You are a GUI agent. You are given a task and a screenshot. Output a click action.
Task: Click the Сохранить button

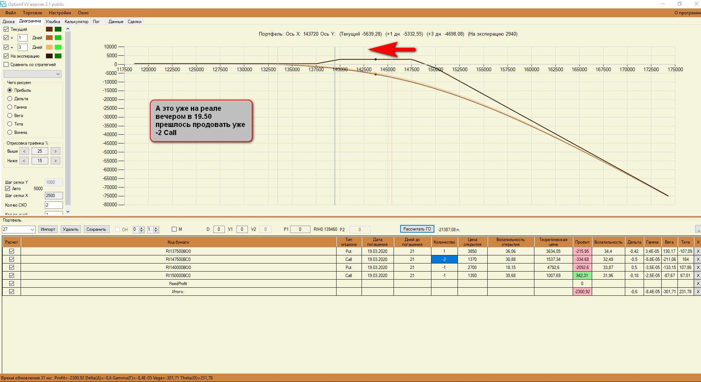(96, 229)
